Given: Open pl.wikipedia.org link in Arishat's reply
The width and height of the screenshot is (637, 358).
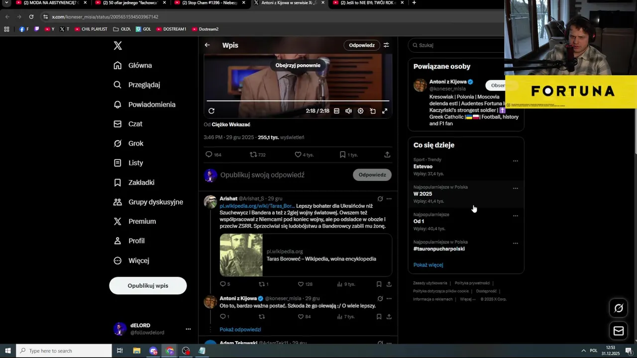Looking at the screenshot, I should (257, 206).
